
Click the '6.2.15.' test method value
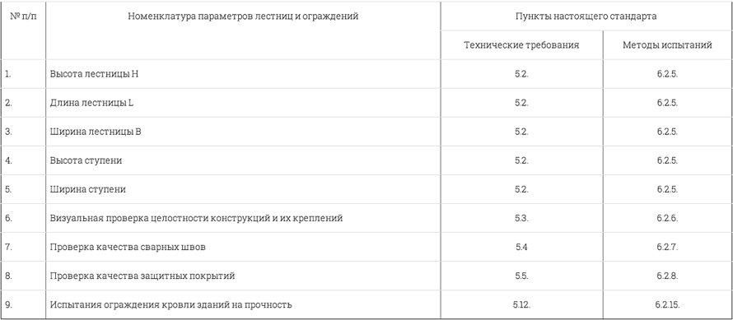click(x=667, y=304)
